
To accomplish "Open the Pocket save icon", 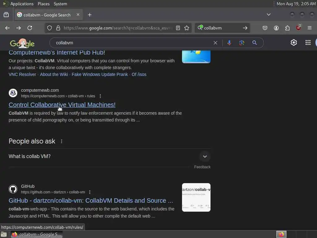I will pos(265,28).
